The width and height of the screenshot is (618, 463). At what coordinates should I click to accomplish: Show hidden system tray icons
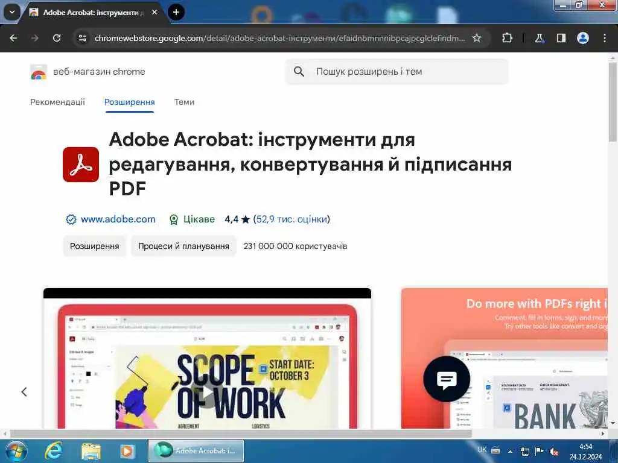tap(511, 451)
